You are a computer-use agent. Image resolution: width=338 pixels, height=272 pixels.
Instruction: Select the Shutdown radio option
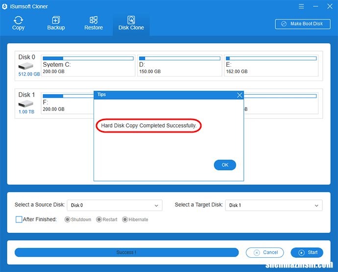tap(67, 219)
